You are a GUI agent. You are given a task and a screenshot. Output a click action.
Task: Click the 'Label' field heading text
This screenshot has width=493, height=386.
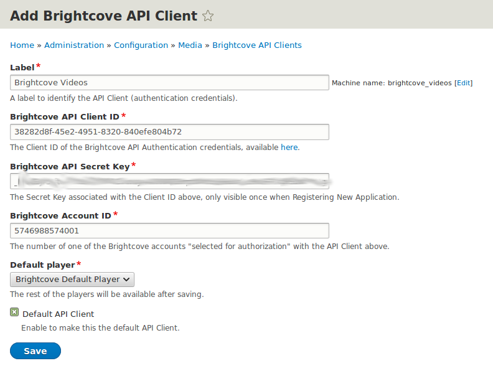(22, 67)
